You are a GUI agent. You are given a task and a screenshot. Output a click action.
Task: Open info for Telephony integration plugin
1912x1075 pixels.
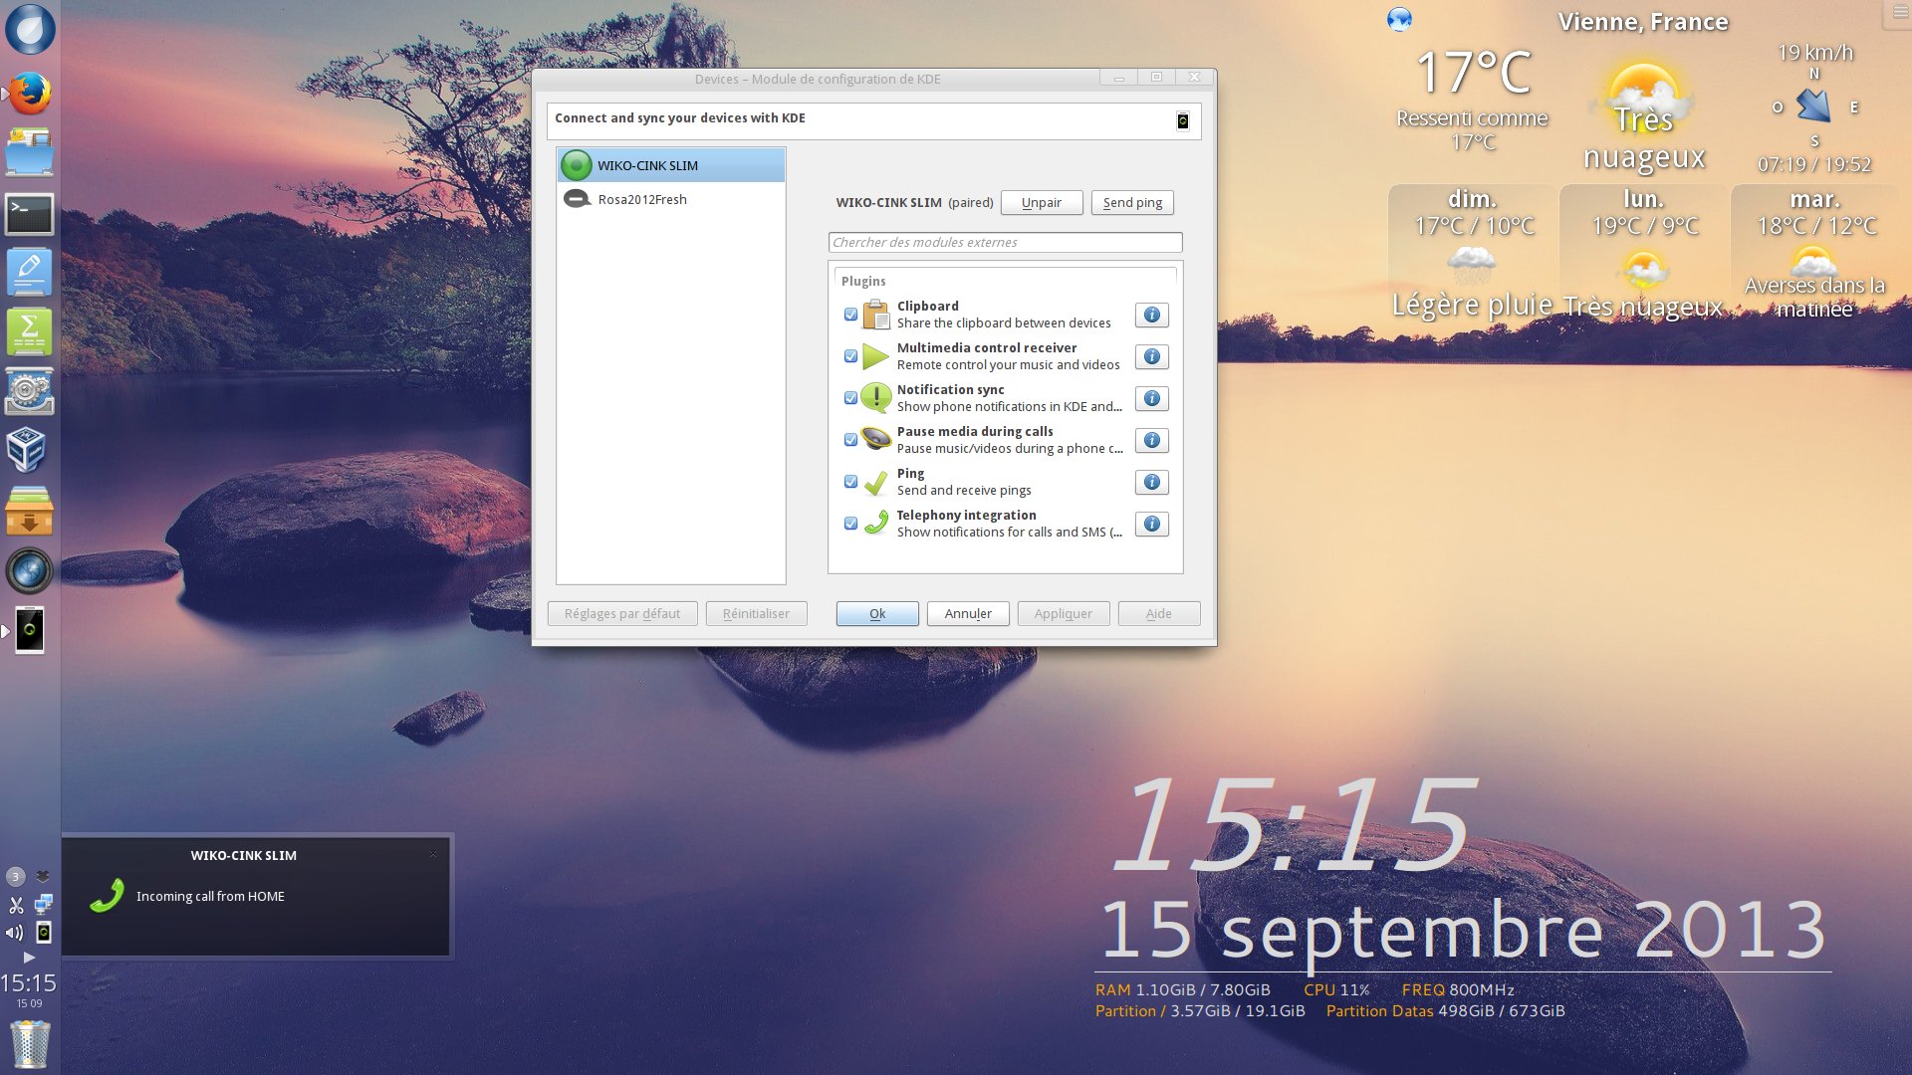point(1151,524)
